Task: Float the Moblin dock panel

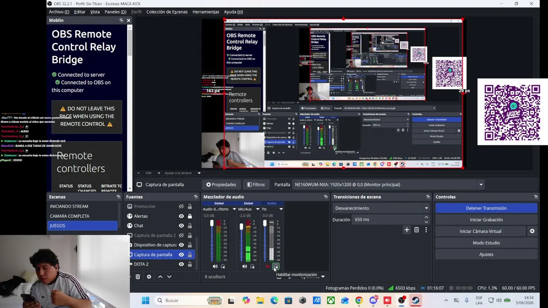Action: click(x=121, y=21)
